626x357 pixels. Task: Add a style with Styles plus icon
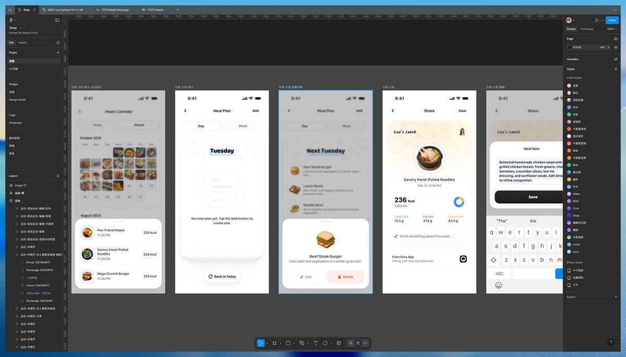coord(616,69)
